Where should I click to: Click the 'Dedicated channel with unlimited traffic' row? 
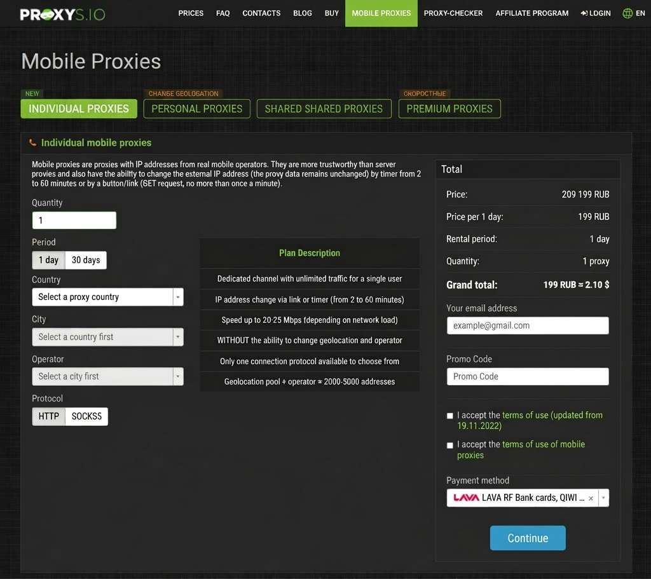click(x=310, y=279)
